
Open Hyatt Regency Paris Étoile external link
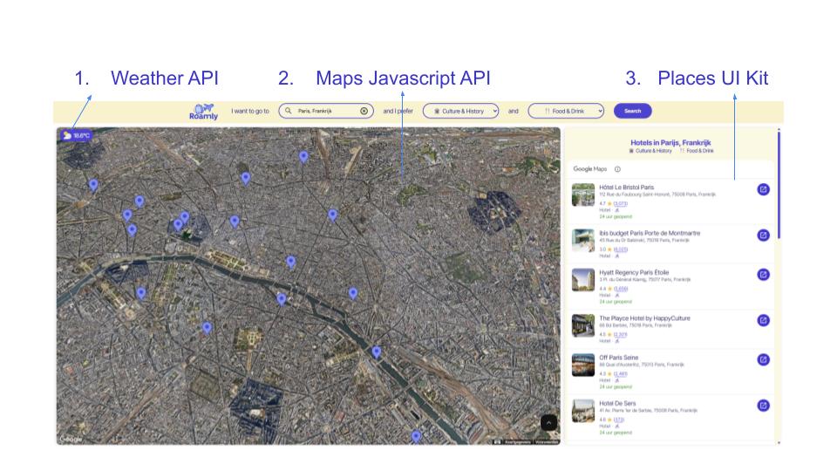(764, 275)
